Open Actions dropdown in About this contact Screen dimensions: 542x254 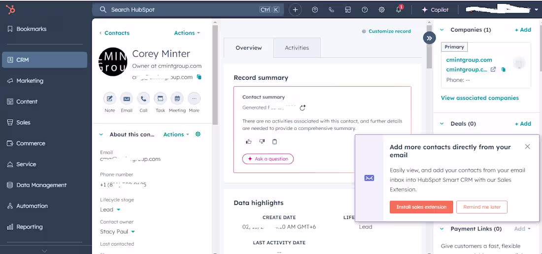176,134
